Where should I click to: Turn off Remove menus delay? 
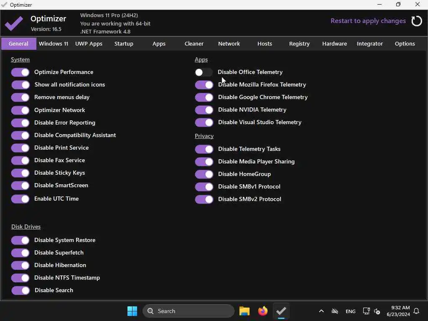tap(20, 97)
